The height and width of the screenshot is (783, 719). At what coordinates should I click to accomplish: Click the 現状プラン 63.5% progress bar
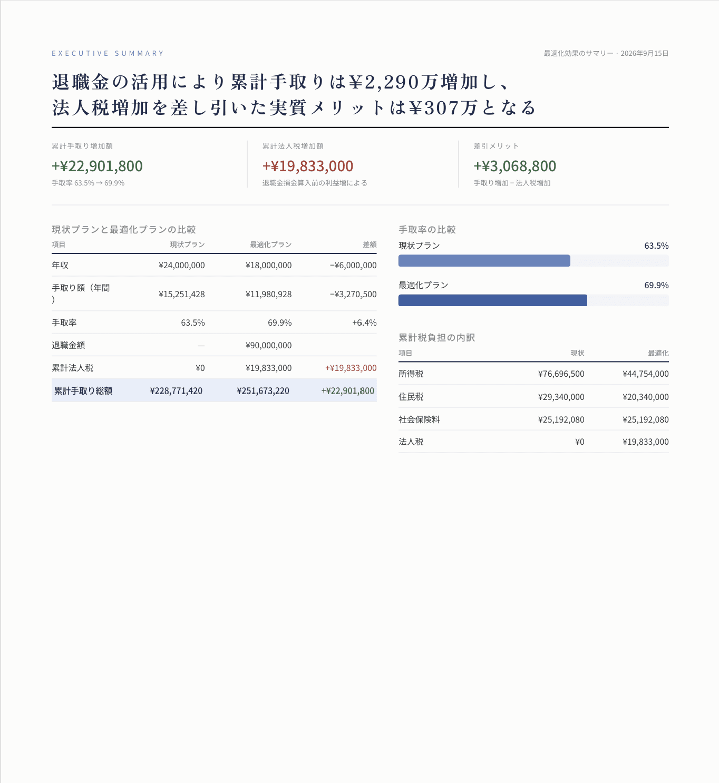click(533, 261)
